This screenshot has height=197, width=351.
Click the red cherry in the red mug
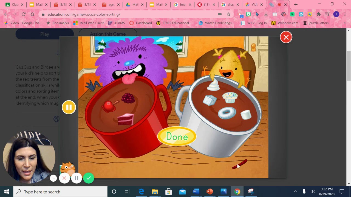pyautogui.click(x=109, y=106)
